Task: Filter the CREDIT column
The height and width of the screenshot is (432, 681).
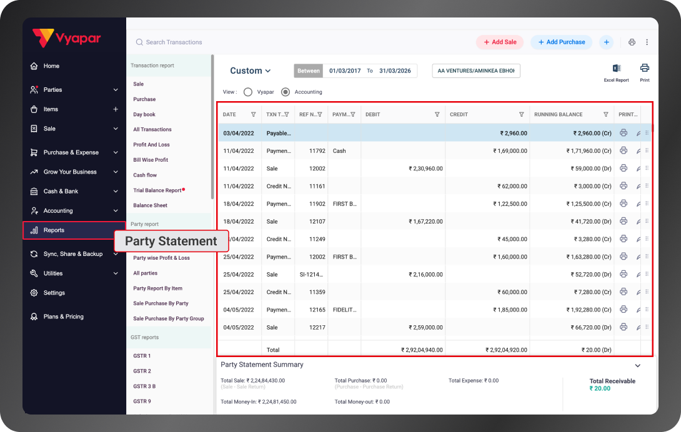Action: [x=521, y=115]
